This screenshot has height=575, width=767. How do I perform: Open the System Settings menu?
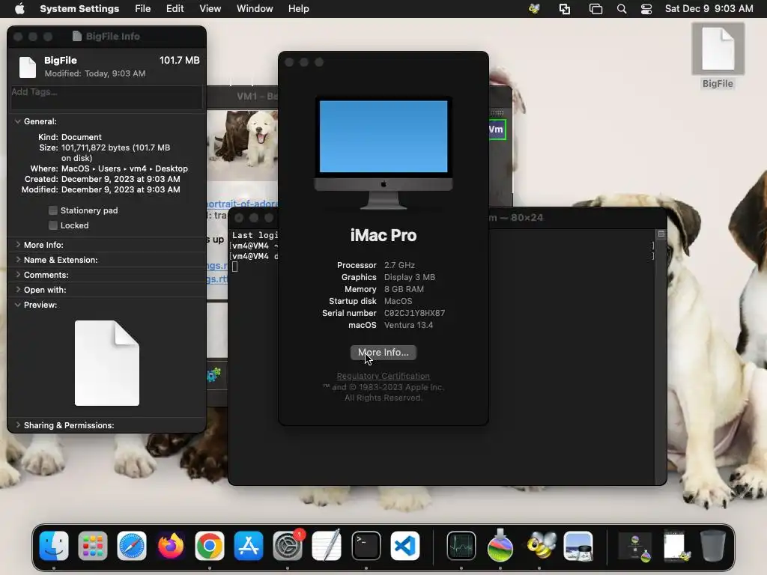click(79, 9)
